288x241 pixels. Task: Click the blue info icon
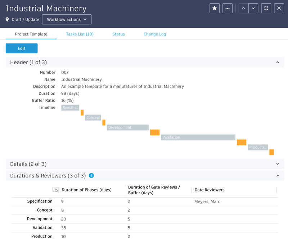pyautogui.click(x=91, y=176)
